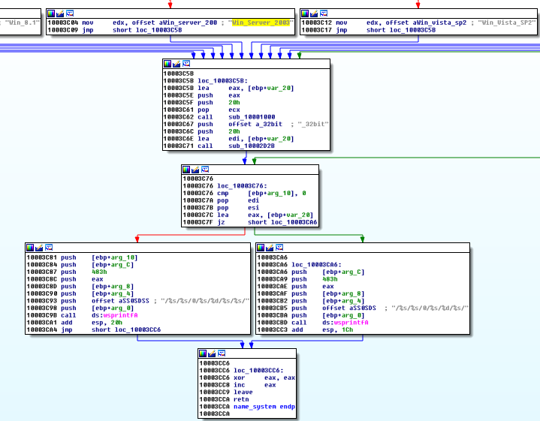This screenshot has width=540, height=421.
Task: Open sub_10001000 call target
Action: pyautogui.click(x=252, y=117)
